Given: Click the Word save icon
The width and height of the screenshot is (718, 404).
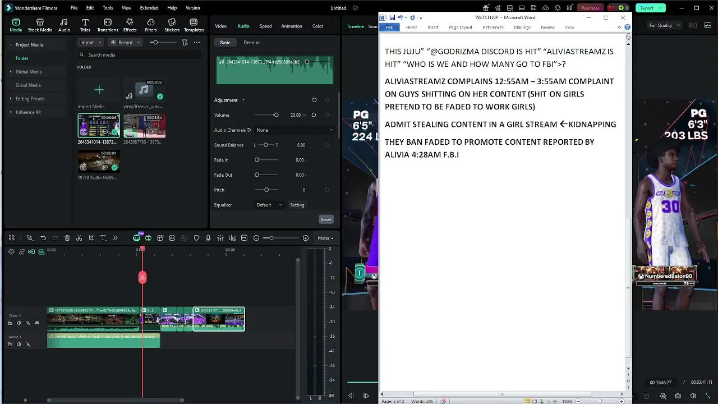Looking at the screenshot, I should pyautogui.click(x=392, y=17).
